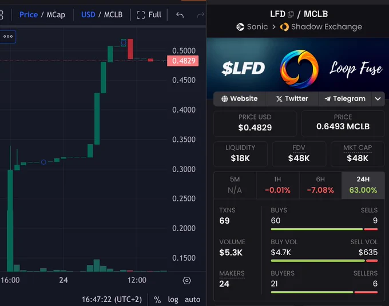
Task: Expand more social links chevron
Action: 378,99
